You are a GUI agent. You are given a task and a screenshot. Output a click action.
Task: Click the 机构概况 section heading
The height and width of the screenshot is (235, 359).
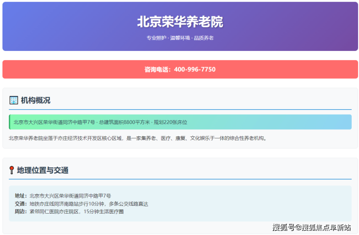point(35,101)
